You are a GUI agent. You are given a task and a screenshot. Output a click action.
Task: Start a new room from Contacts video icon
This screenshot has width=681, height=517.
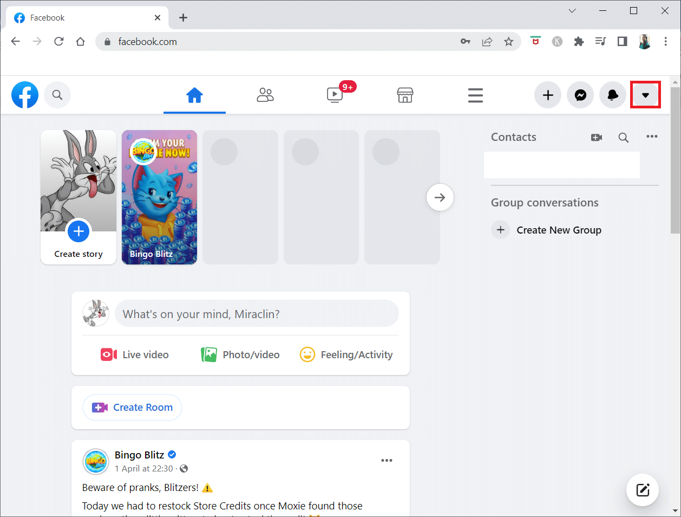point(597,137)
